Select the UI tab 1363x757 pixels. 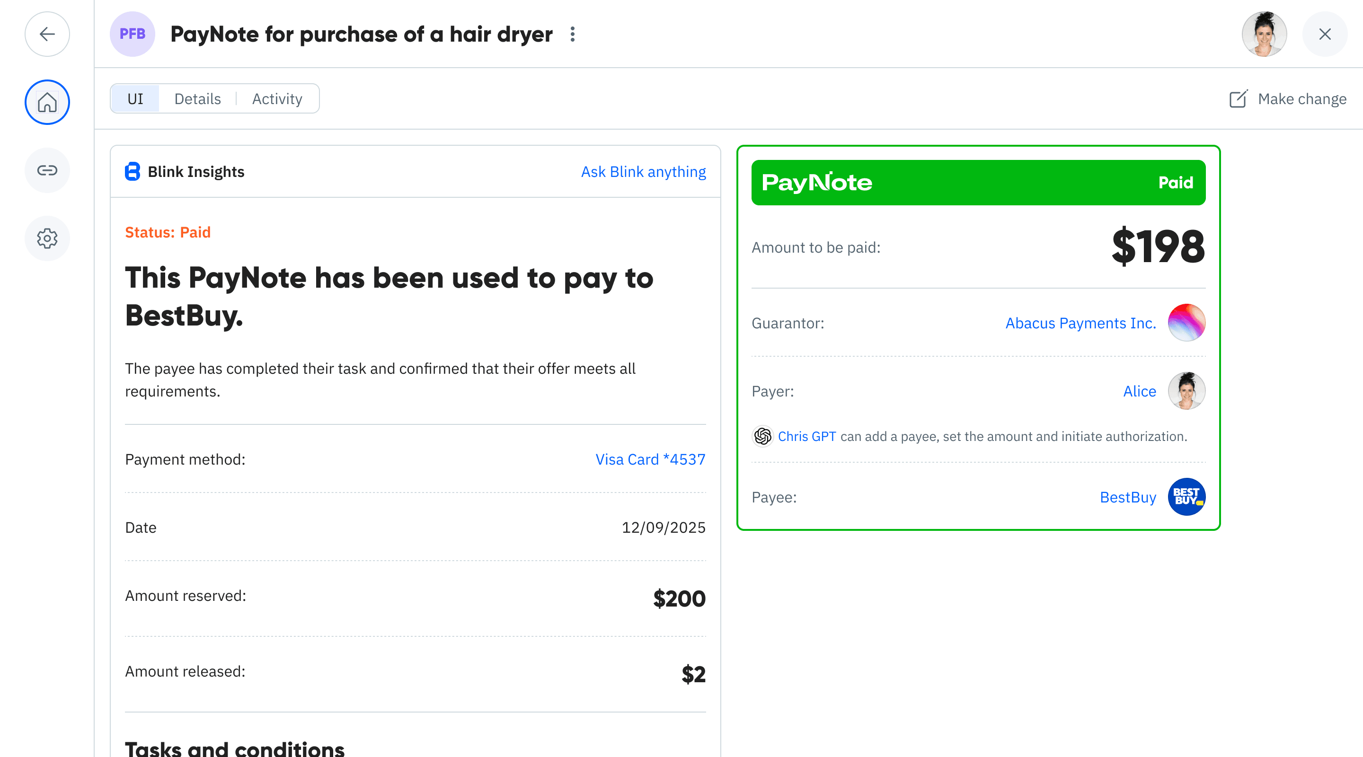tap(135, 98)
